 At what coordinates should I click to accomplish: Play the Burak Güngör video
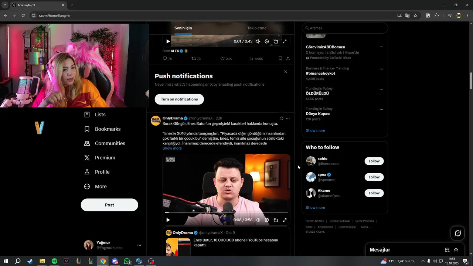tap(168, 220)
